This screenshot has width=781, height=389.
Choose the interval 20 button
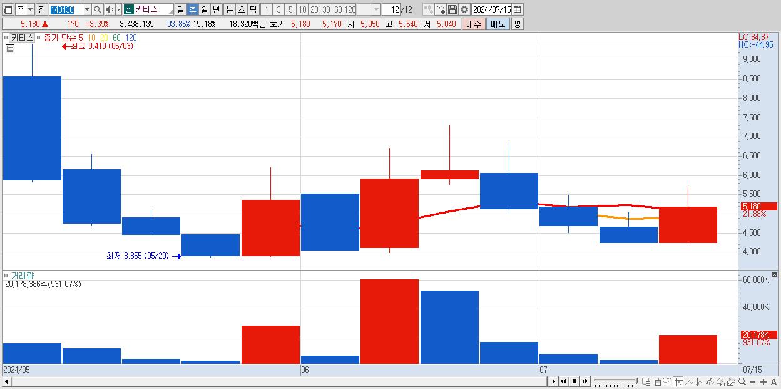click(x=314, y=9)
